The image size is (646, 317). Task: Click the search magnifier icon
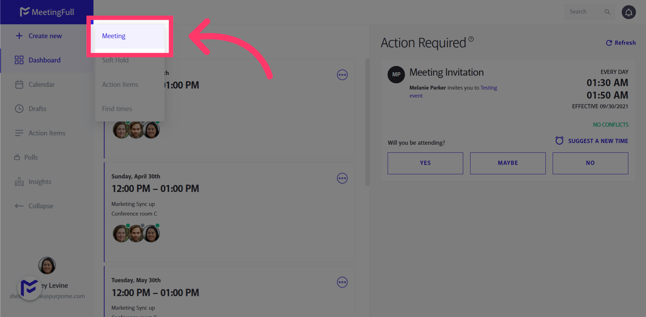pos(607,11)
